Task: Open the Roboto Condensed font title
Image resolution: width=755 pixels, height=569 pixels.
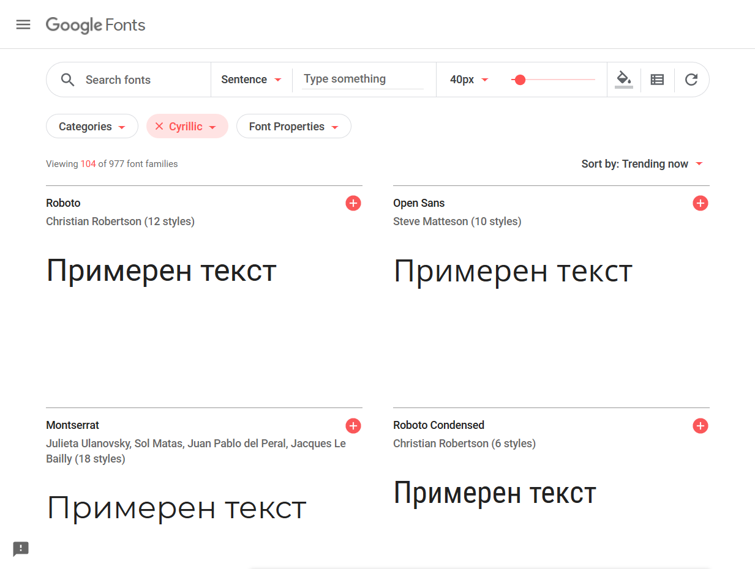Action: tap(438, 425)
